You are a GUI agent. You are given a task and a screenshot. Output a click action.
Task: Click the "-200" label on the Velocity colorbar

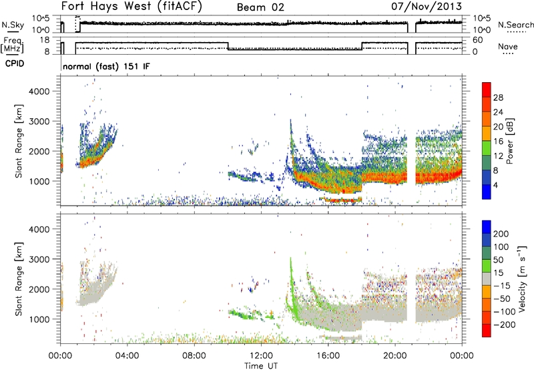(505, 325)
